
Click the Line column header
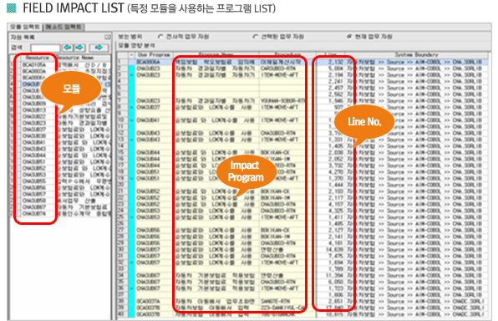click(331, 54)
